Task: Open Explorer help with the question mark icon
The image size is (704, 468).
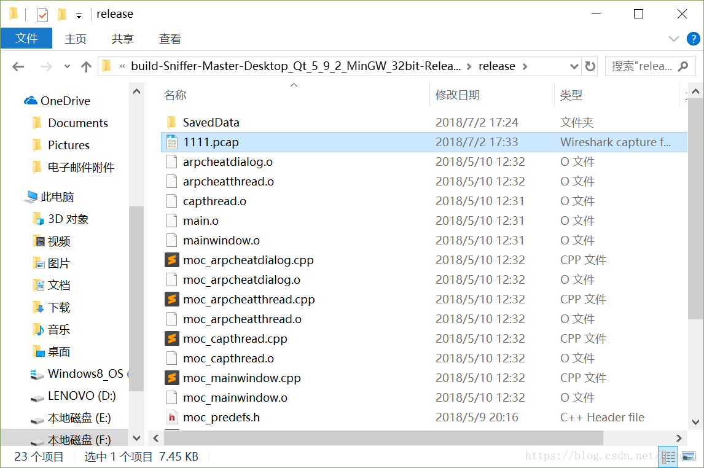Action: 694,38
